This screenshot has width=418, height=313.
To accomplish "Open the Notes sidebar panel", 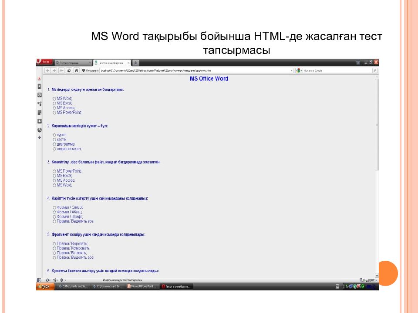I will pos(40,113).
